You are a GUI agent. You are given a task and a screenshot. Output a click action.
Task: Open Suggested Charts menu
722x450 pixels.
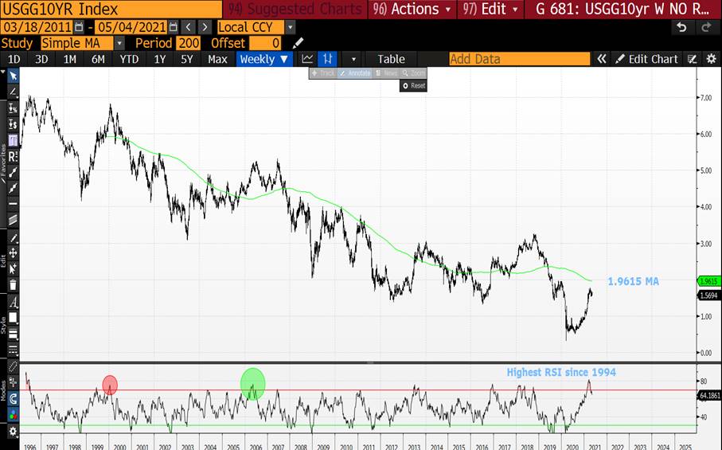click(x=295, y=10)
